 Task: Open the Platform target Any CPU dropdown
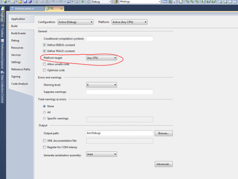point(101,58)
